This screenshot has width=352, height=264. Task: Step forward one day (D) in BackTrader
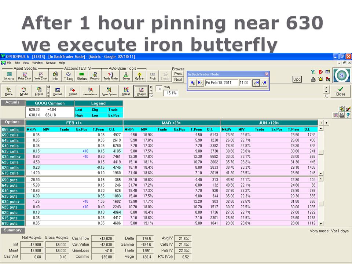[x=264, y=83]
